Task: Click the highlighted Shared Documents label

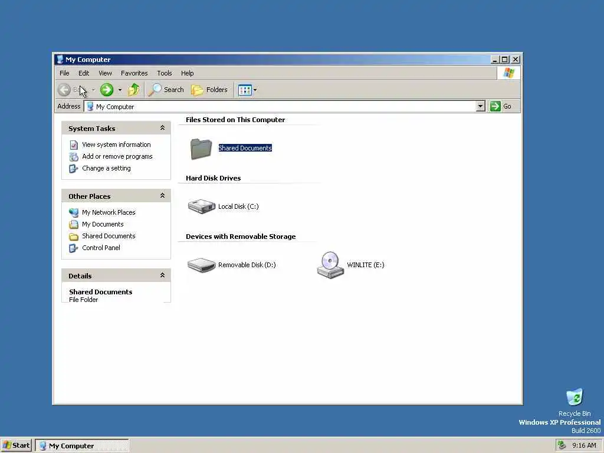Action: point(245,148)
